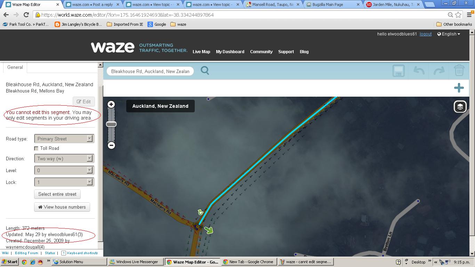Open the Keyboard shortcuts link
The image size is (475, 267).
[80, 253]
